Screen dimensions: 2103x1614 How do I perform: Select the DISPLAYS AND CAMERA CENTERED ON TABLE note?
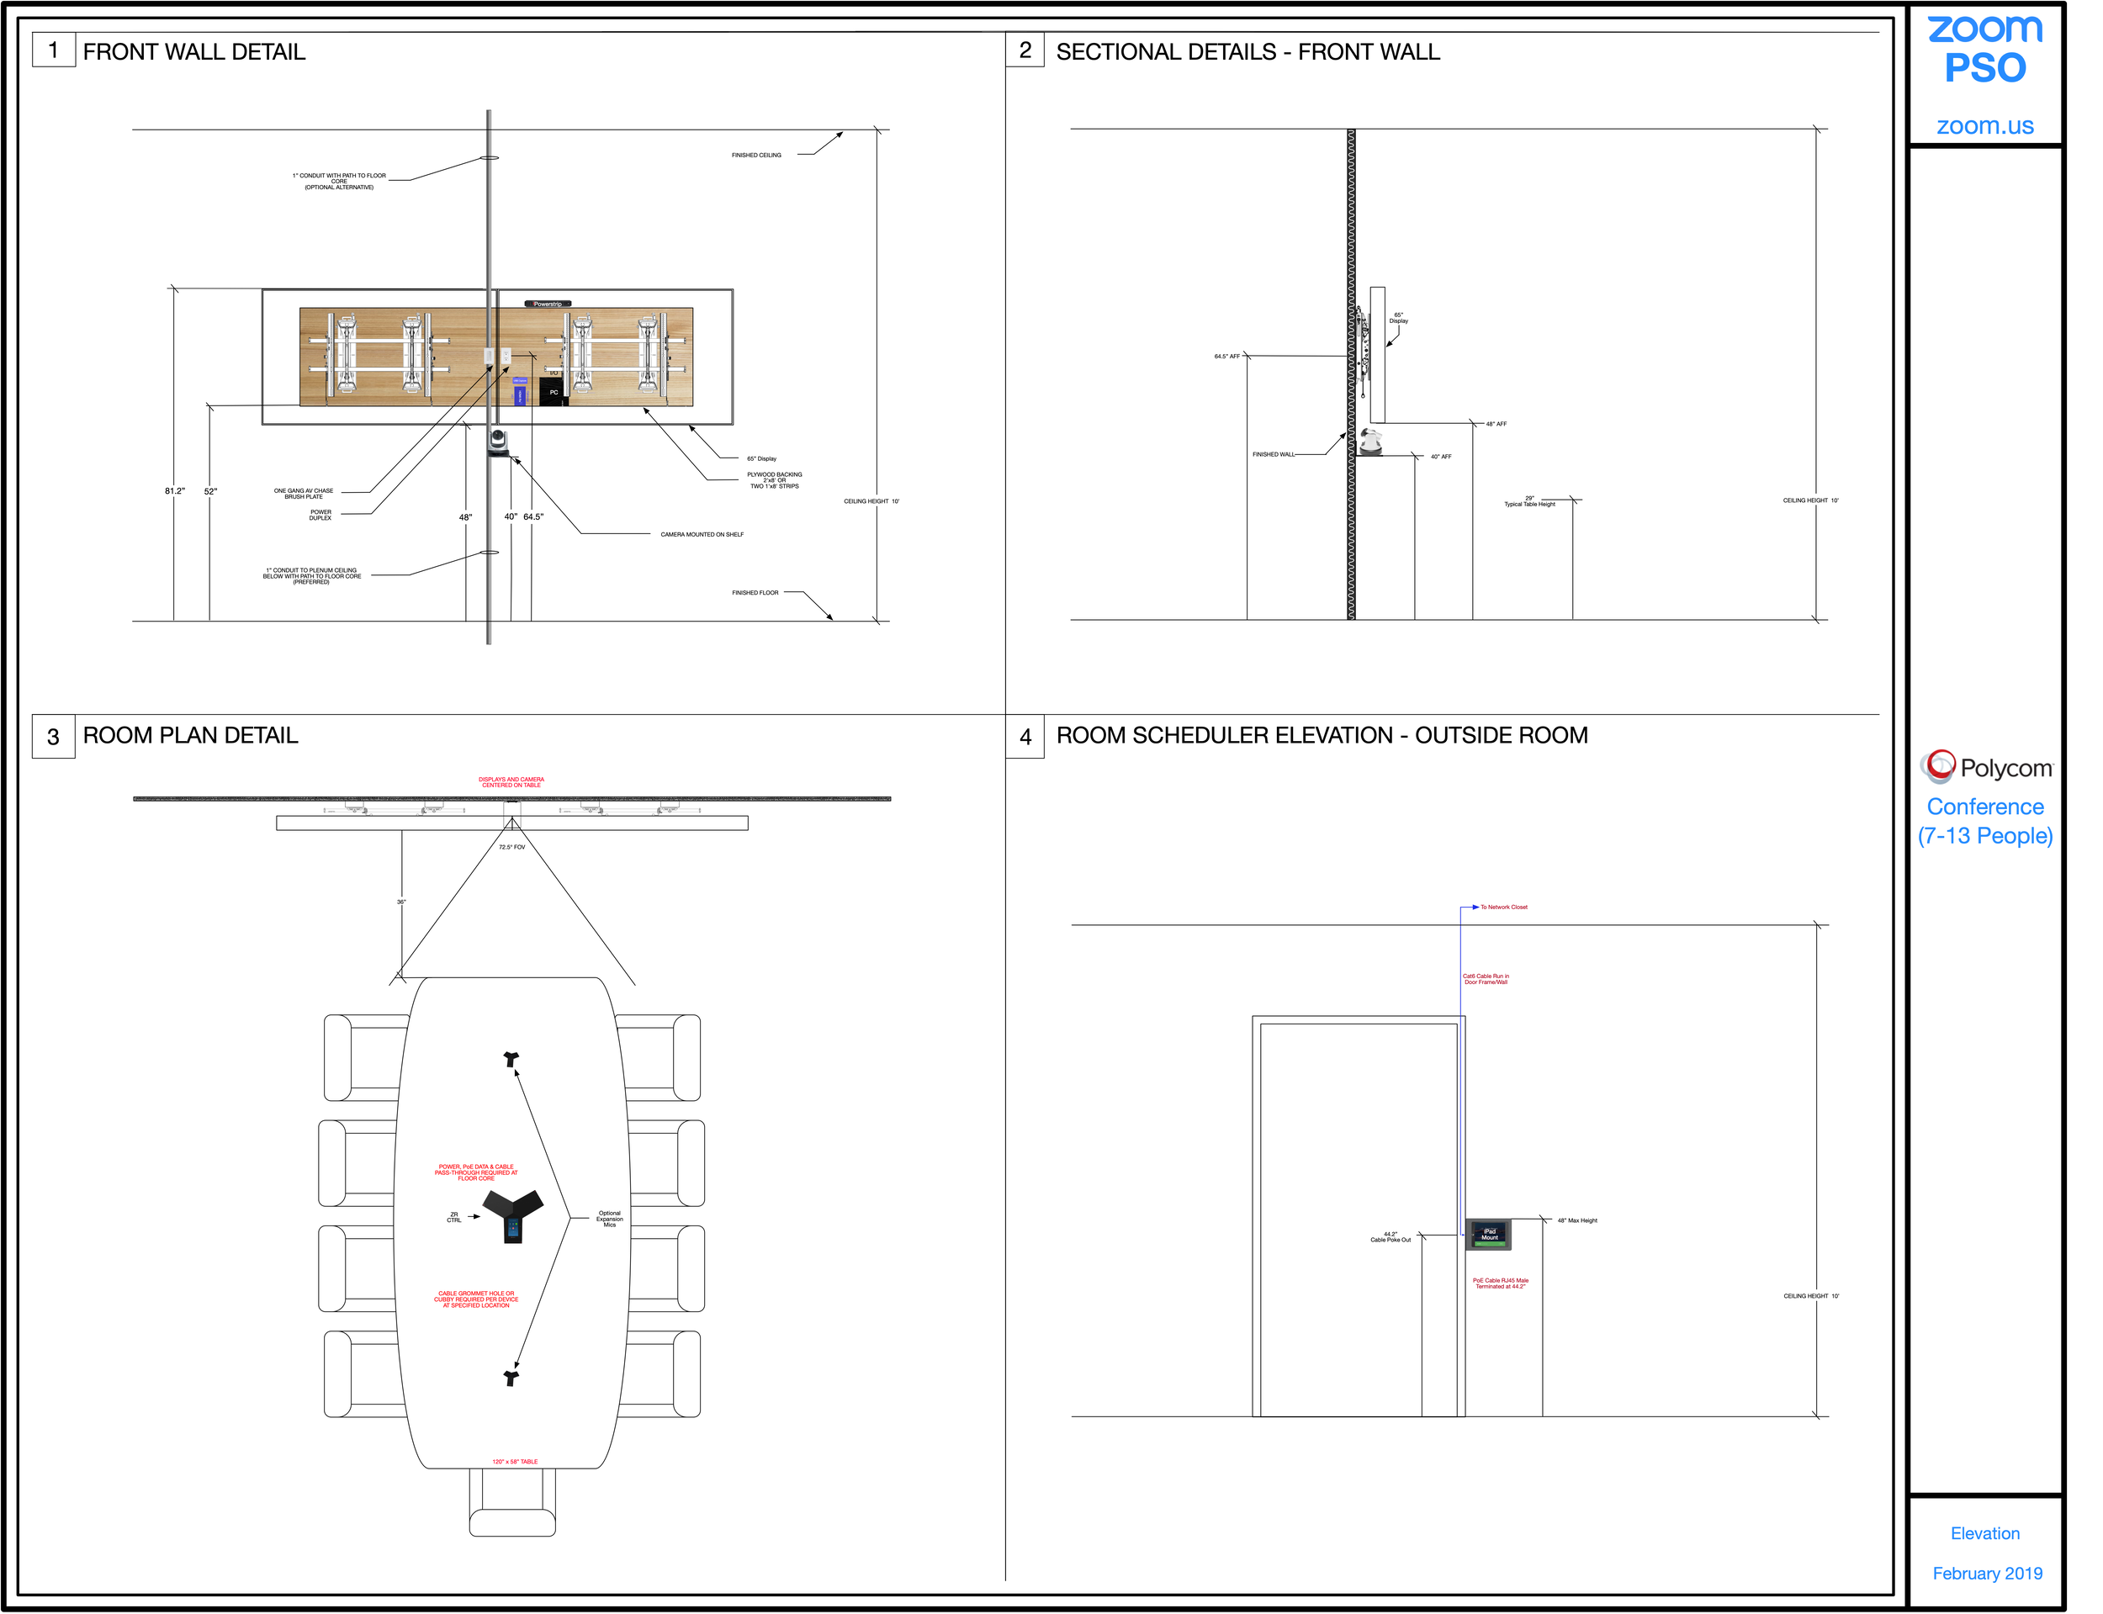[x=511, y=782]
